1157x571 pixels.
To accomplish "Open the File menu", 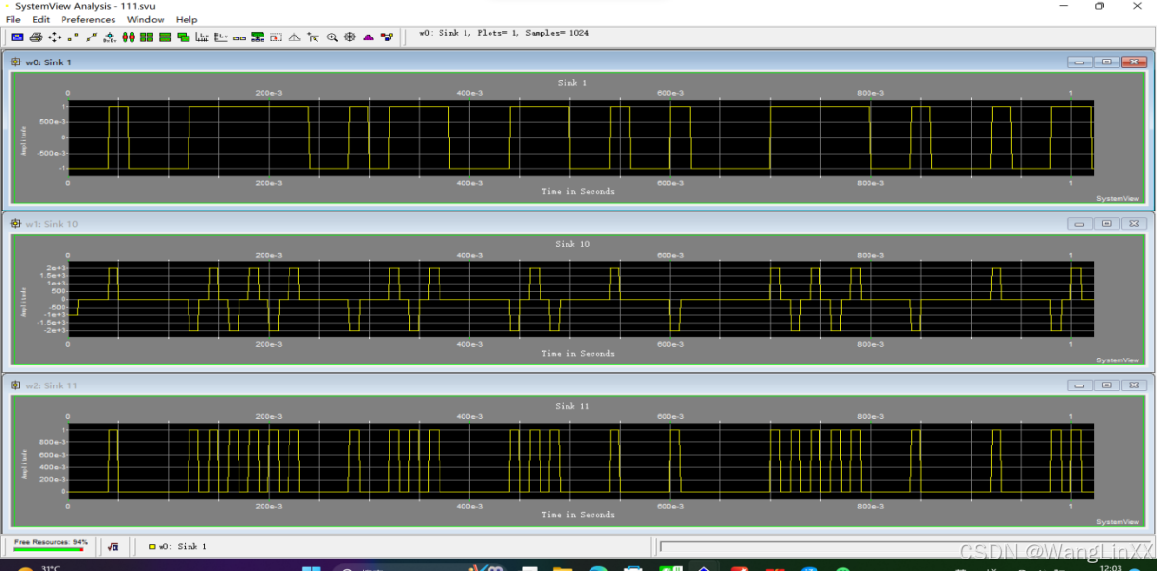I will [13, 19].
